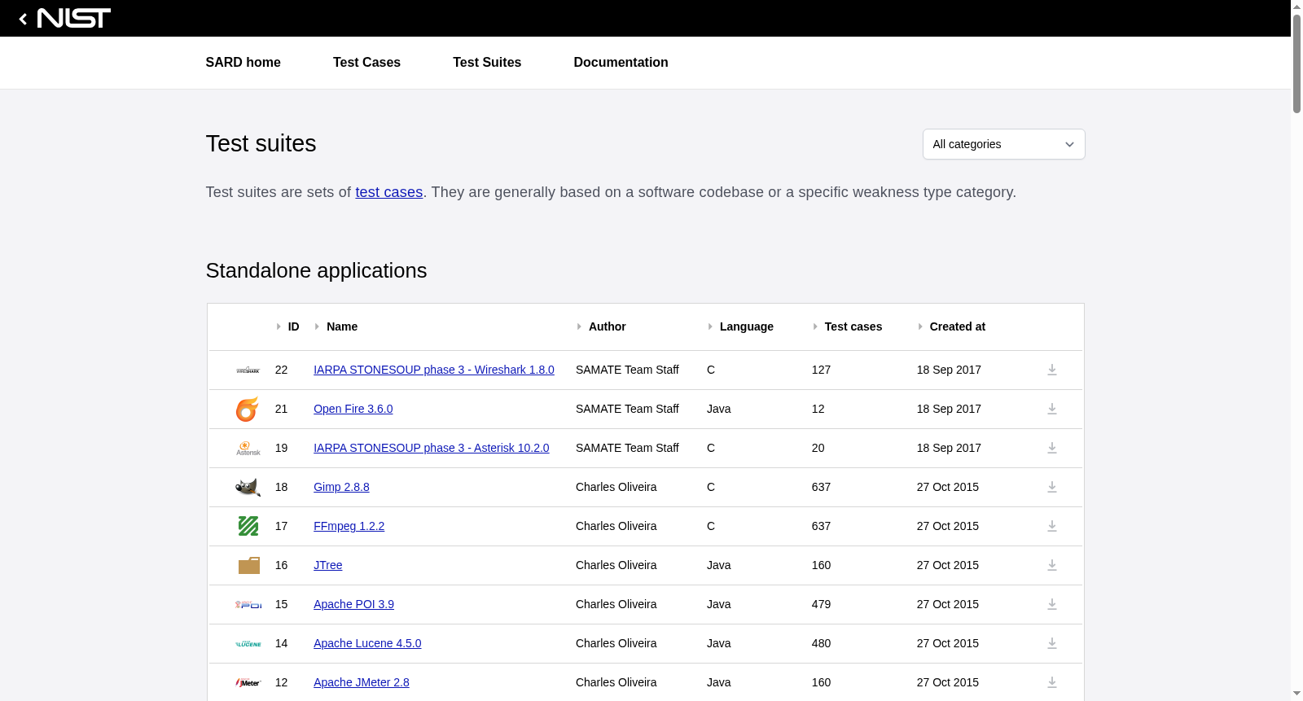Viewport: 1303px width, 701px height.
Task: Click the 'Standalone applications' heading
Action: (316, 270)
